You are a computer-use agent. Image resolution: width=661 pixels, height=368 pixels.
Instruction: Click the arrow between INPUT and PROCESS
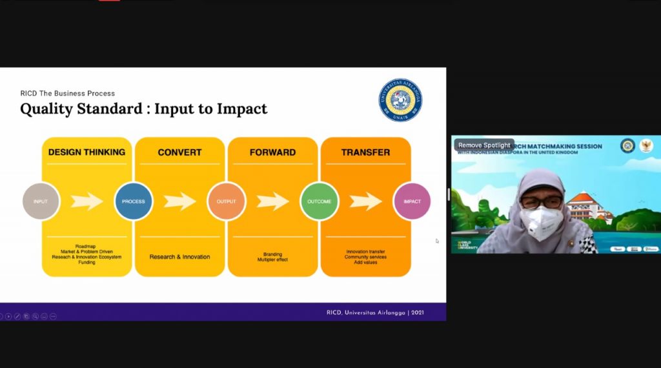point(87,201)
